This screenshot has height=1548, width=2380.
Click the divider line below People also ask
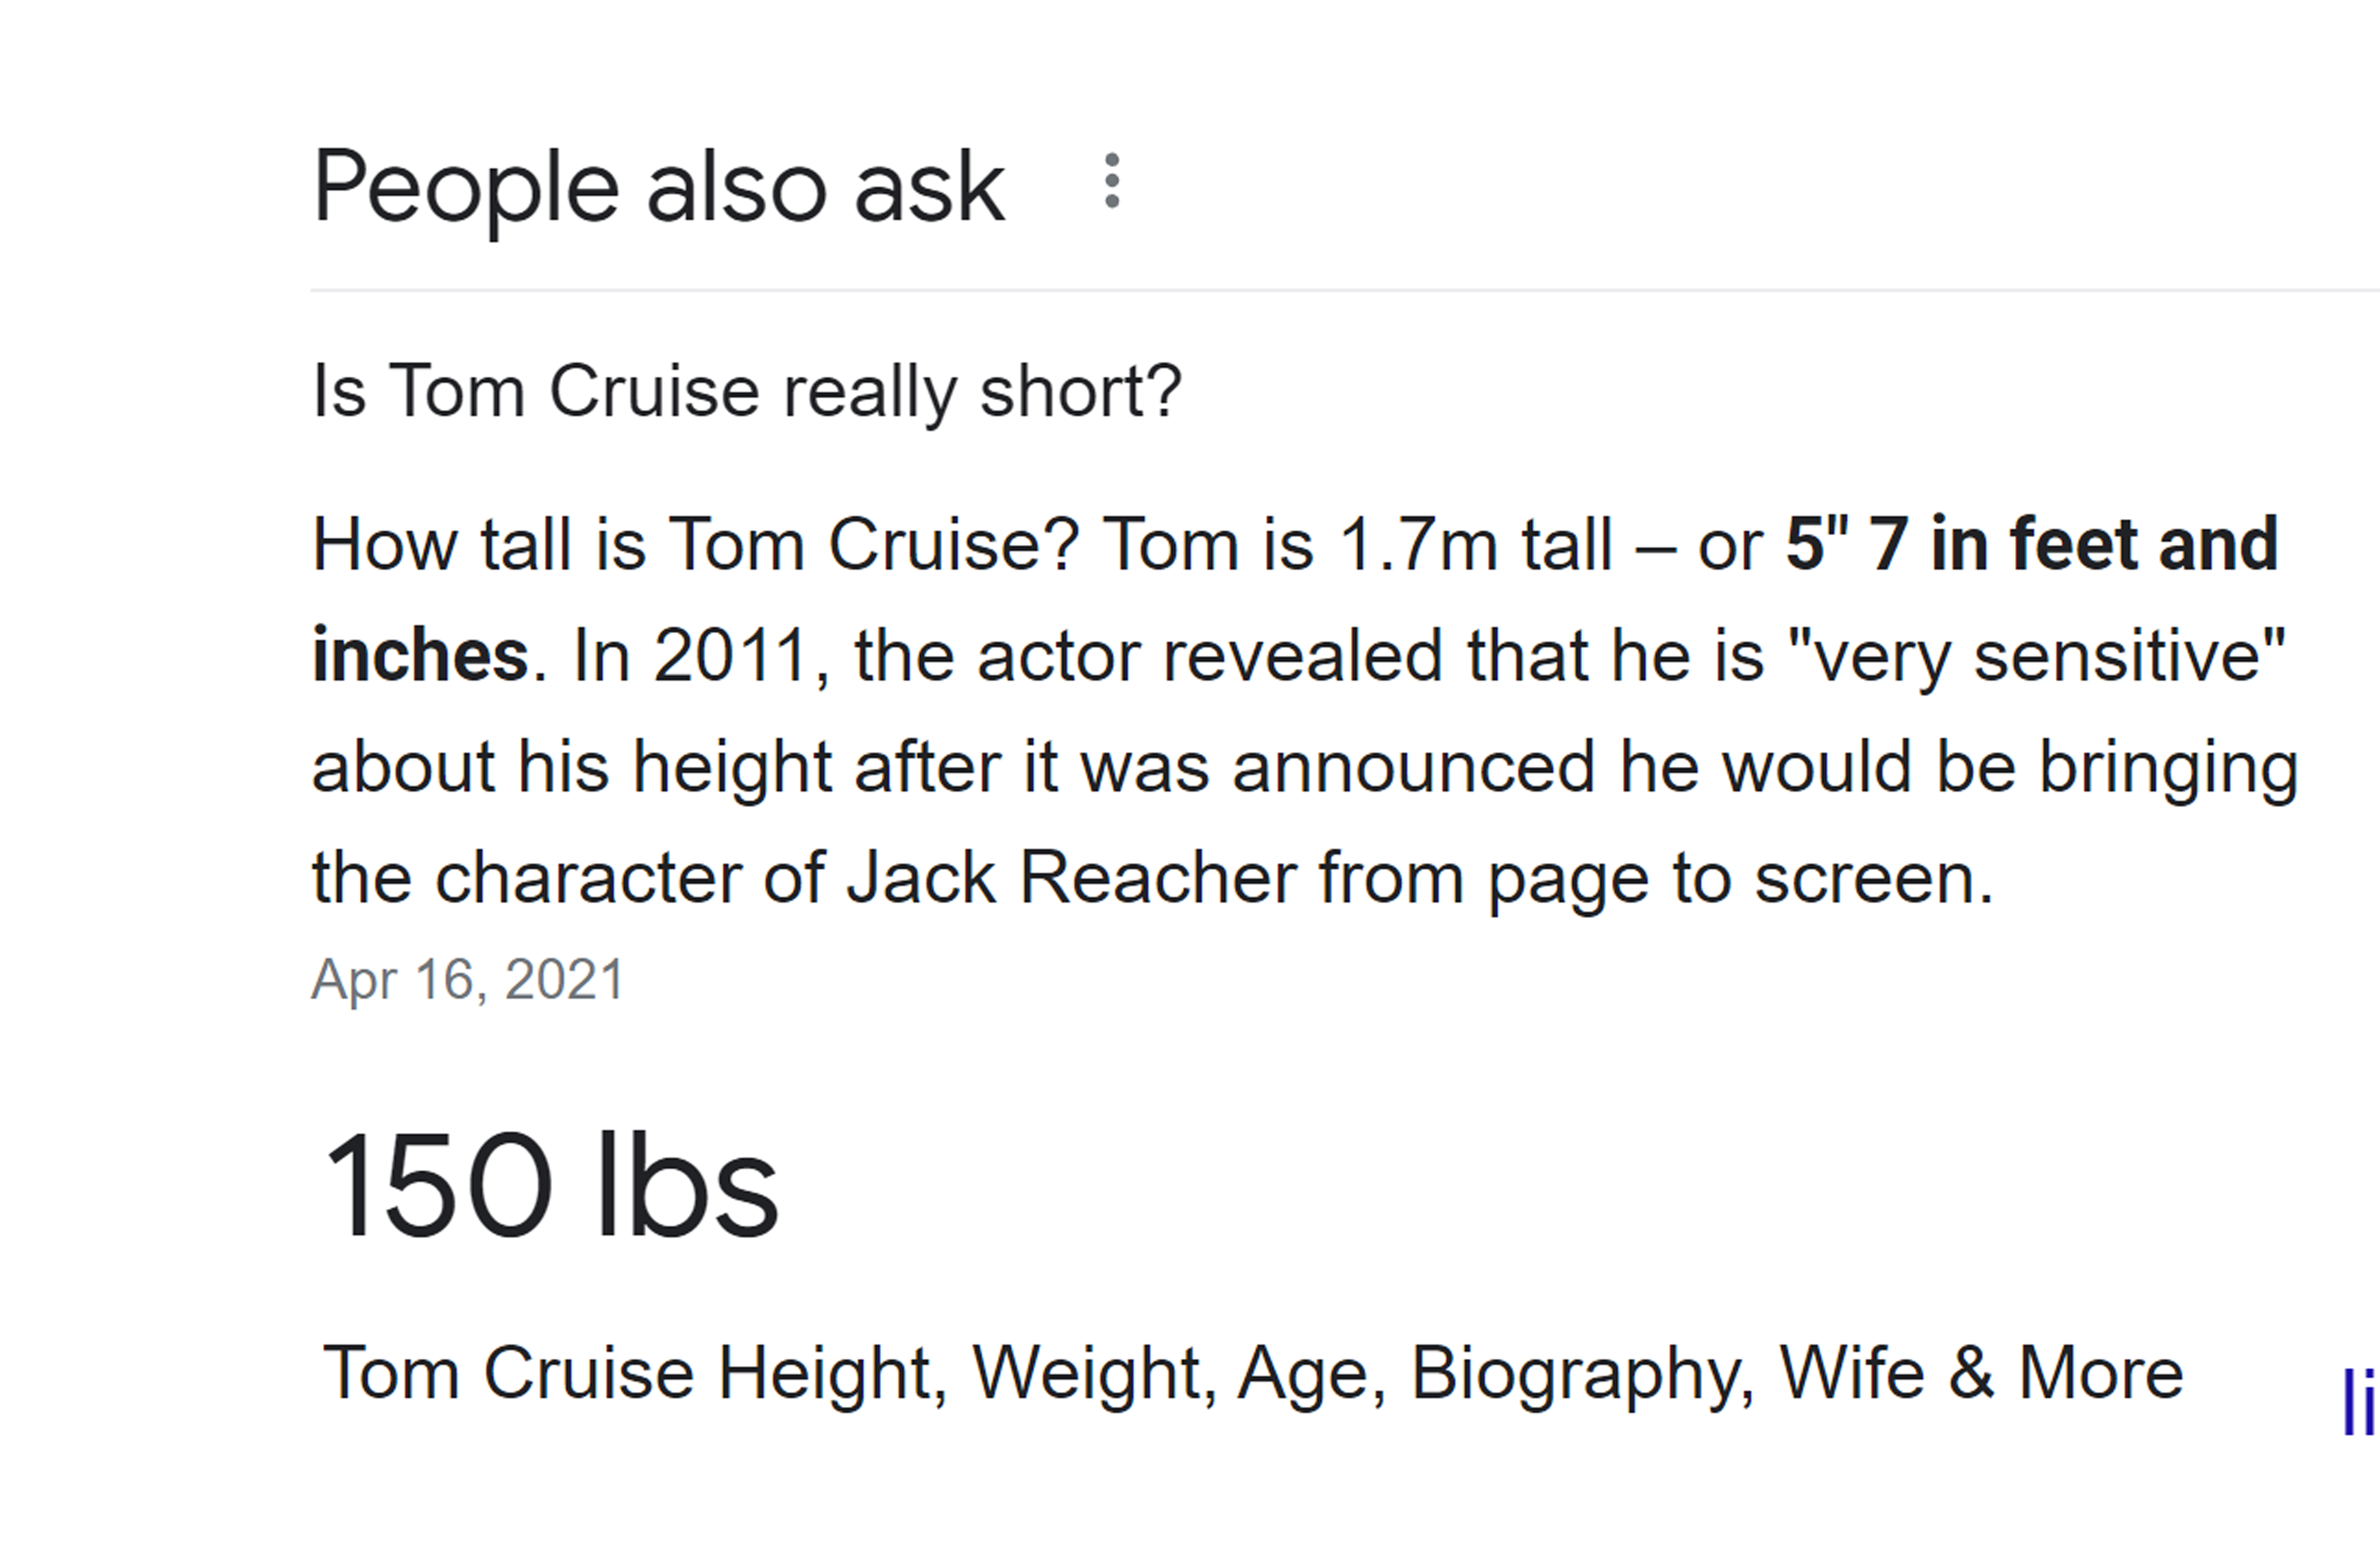1345,290
